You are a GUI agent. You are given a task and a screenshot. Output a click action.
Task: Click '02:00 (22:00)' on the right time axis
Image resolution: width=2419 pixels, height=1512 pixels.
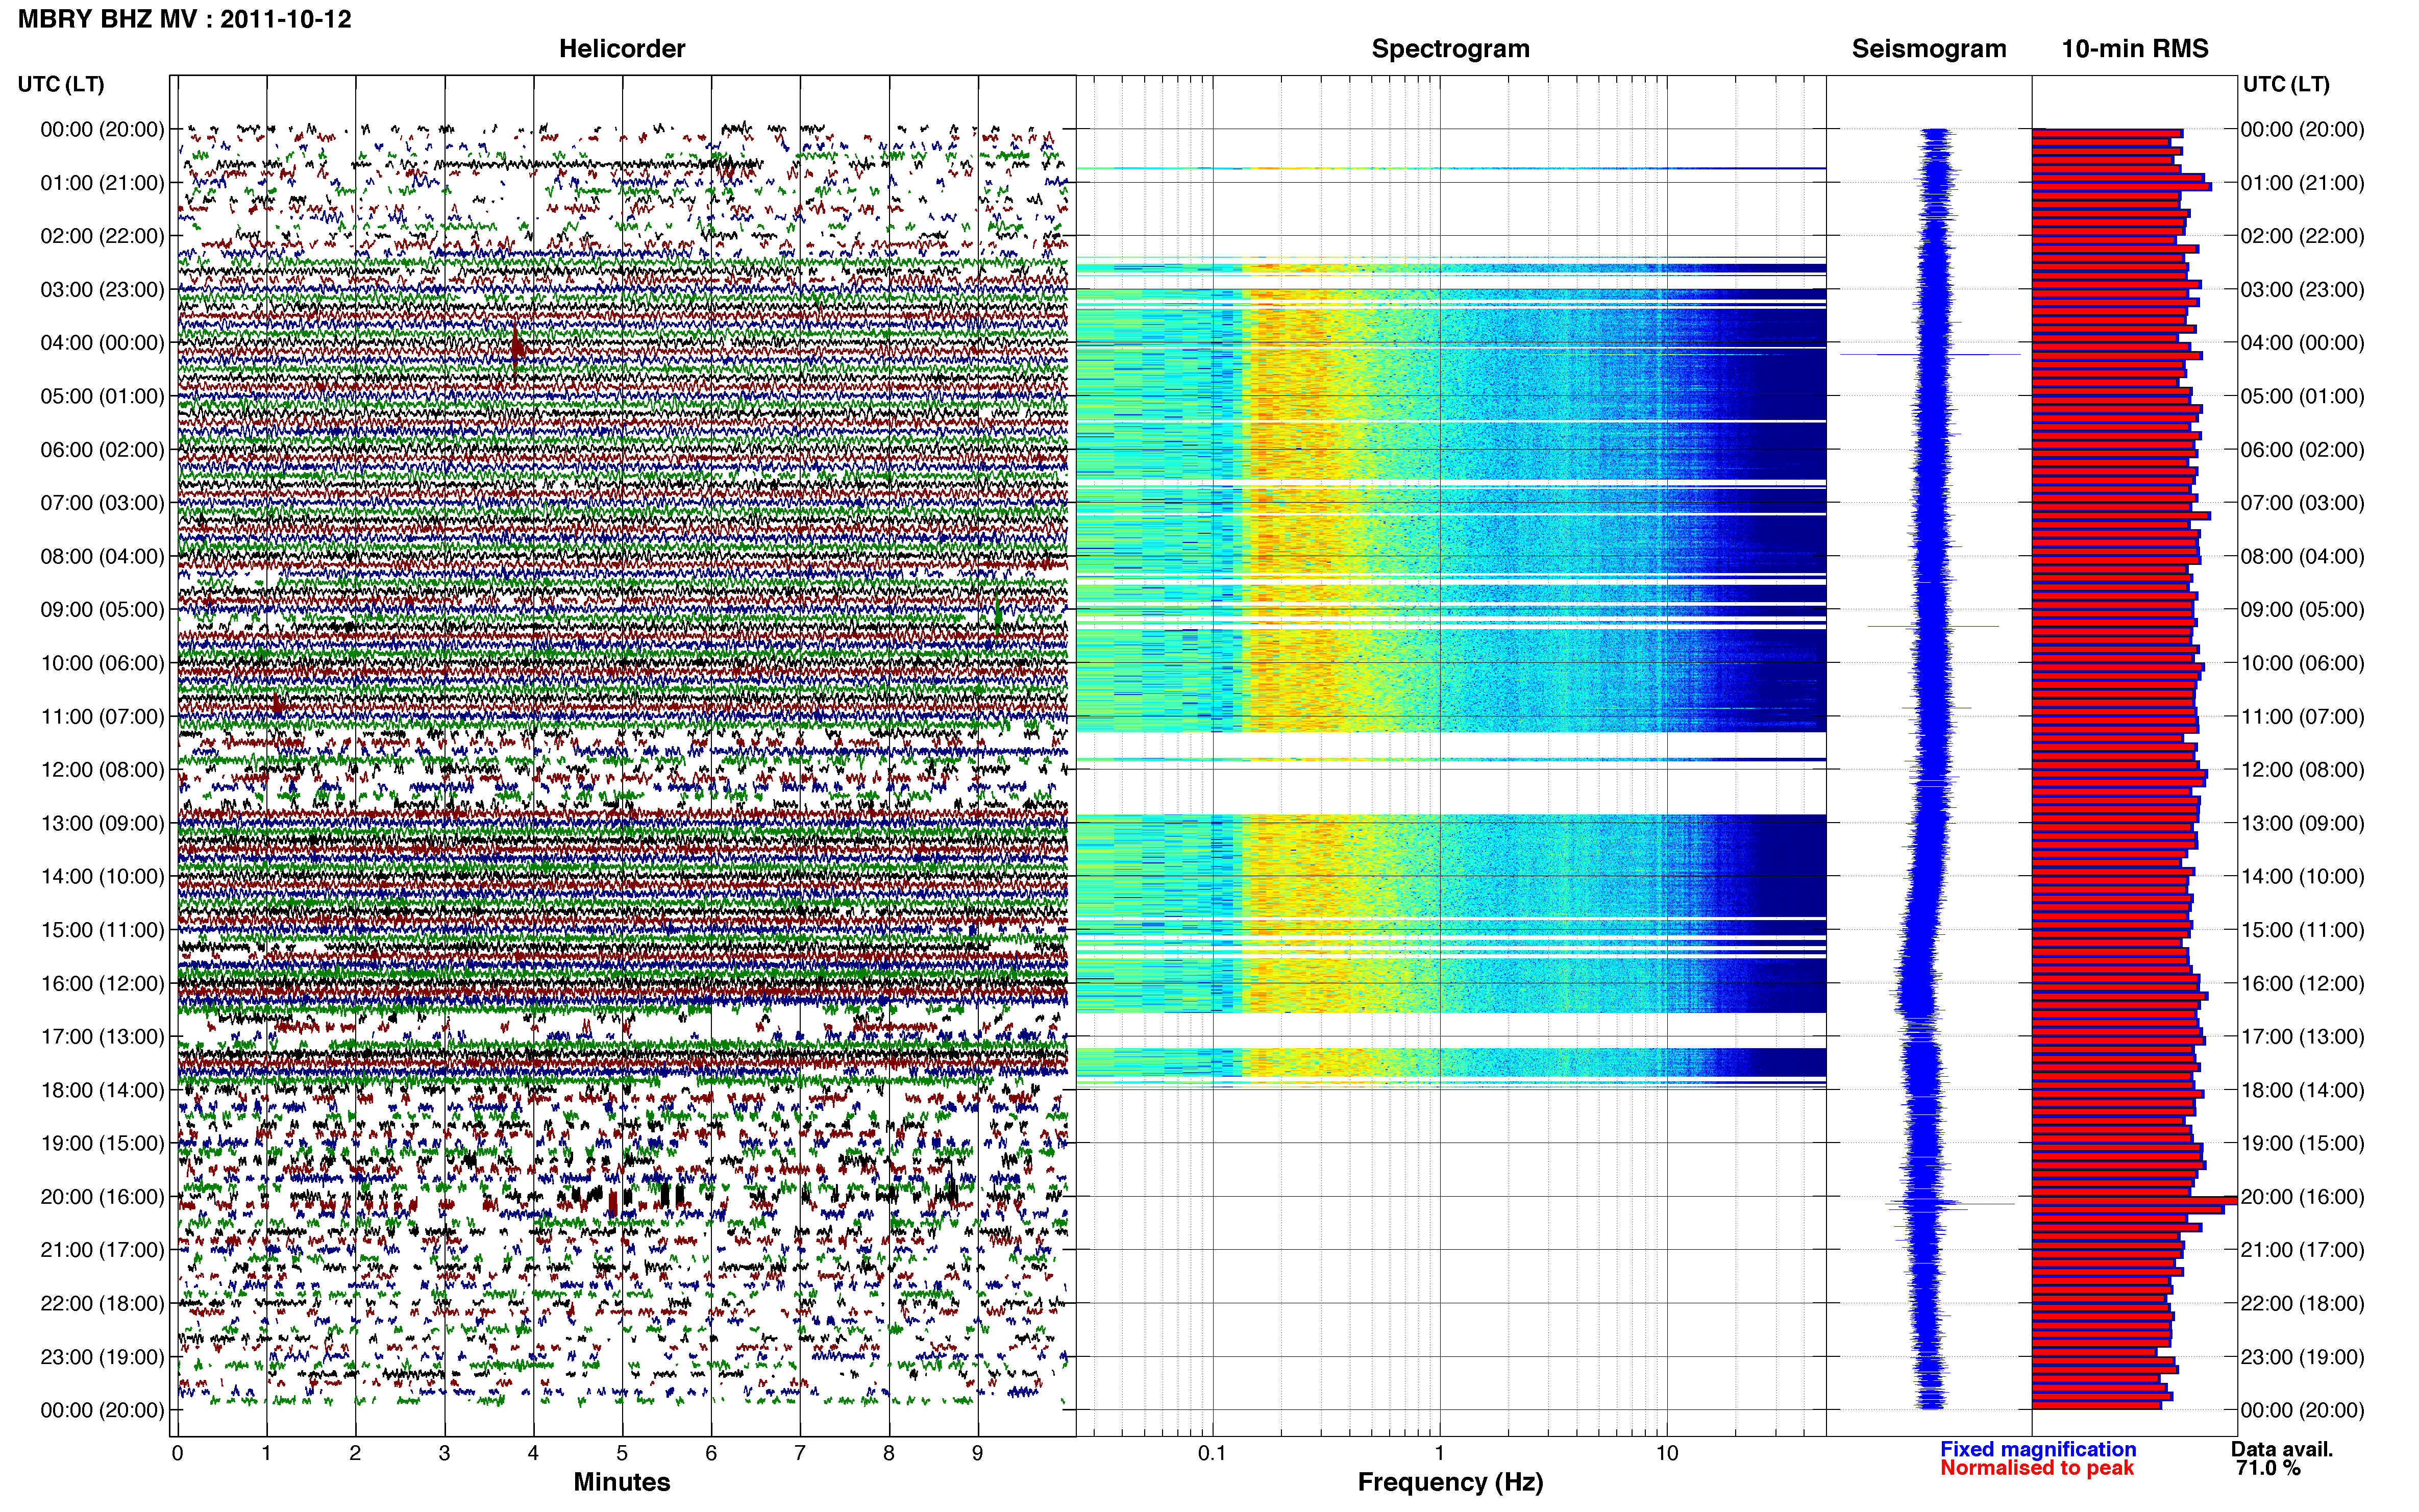point(2303,236)
